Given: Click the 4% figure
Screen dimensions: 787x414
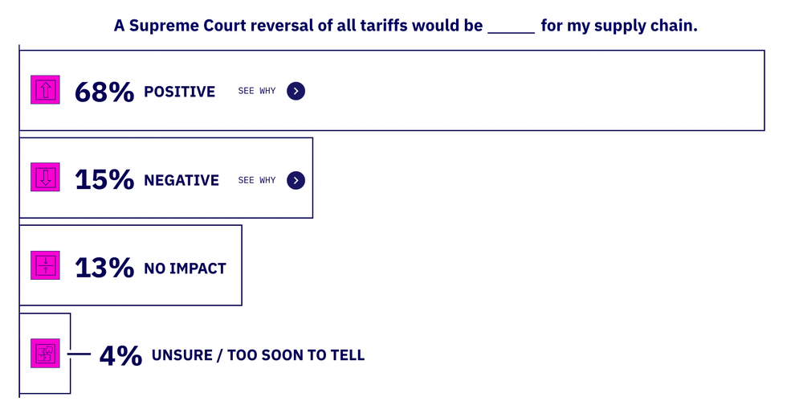Looking at the screenshot, I should (120, 355).
